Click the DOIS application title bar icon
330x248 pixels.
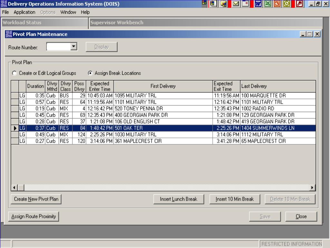4,4
